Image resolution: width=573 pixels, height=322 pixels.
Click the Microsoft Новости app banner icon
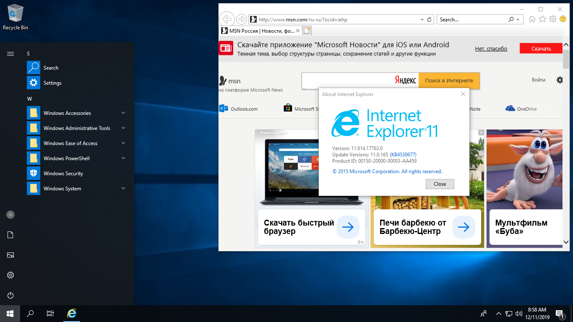pos(226,48)
